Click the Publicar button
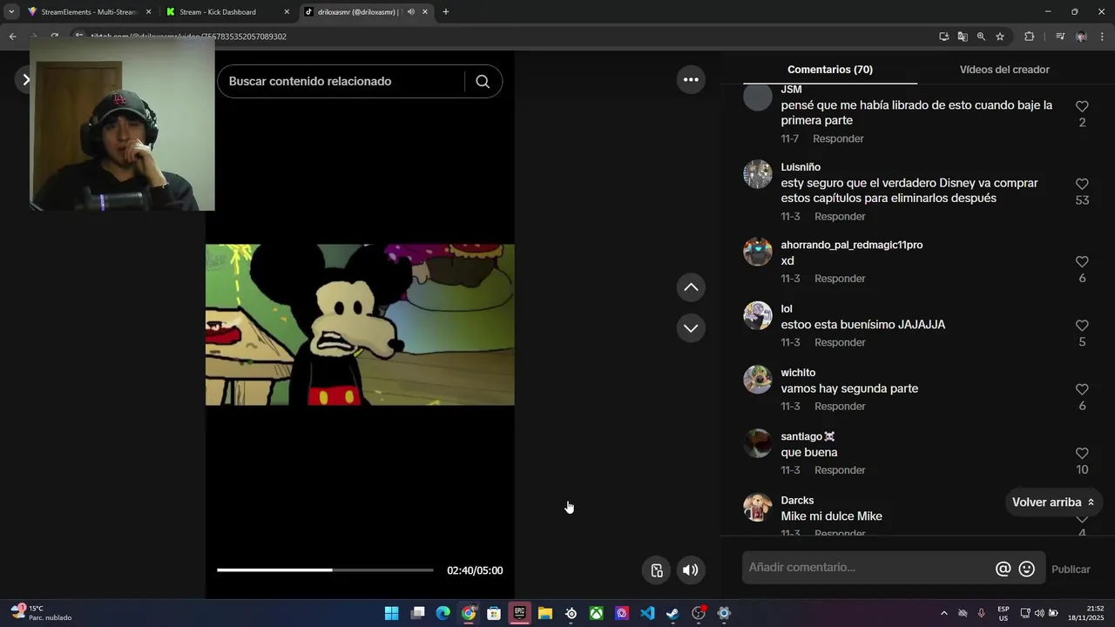The height and width of the screenshot is (627, 1115). (x=1071, y=570)
